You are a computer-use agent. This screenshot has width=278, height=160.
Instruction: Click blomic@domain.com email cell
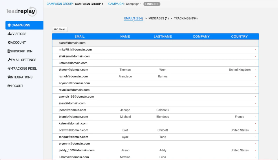(73, 117)
